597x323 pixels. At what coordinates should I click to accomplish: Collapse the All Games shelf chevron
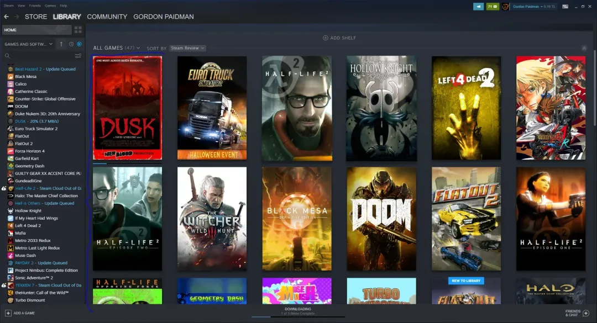click(x=584, y=49)
